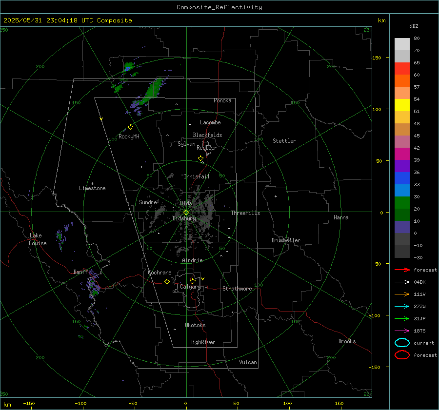This screenshot has height=410, width=439.
Task: Click the dBZ legend heading
Action: click(414, 26)
